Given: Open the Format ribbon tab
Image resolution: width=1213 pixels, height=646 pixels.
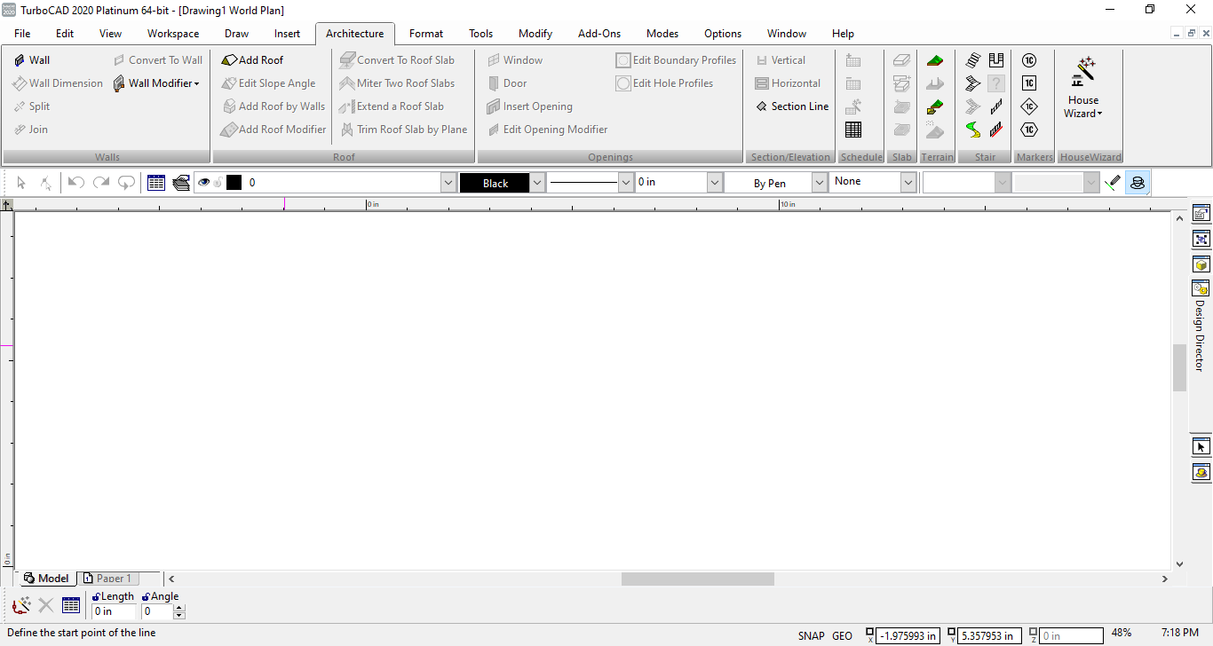Looking at the screenshot, I should coord(426,34).
